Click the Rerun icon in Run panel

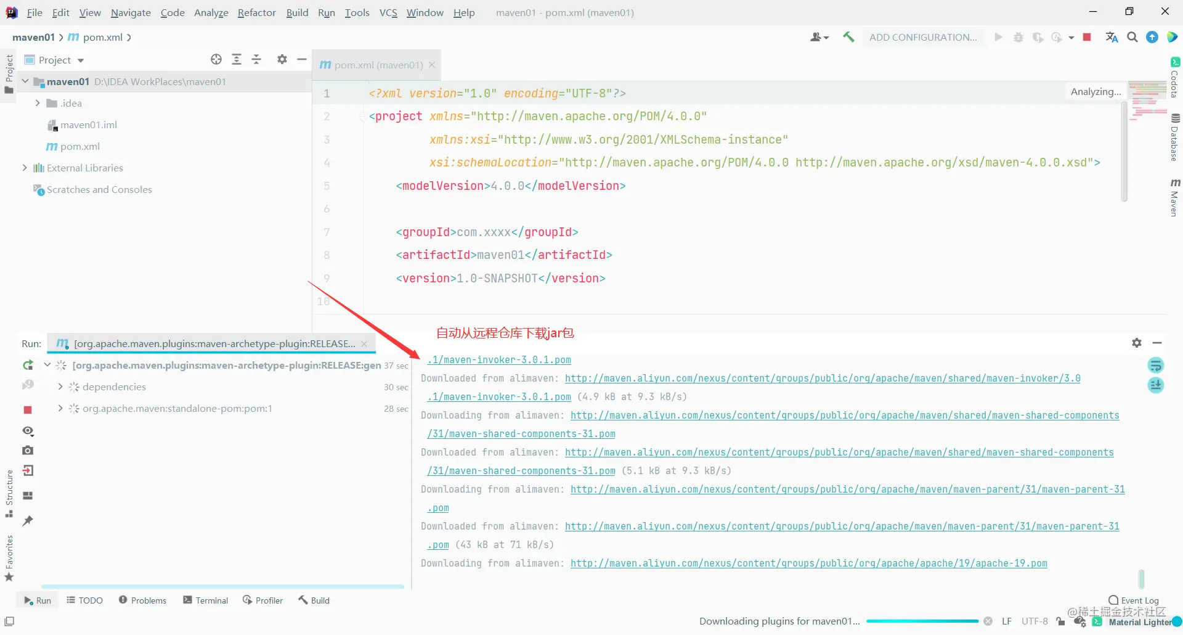[28, 366]
